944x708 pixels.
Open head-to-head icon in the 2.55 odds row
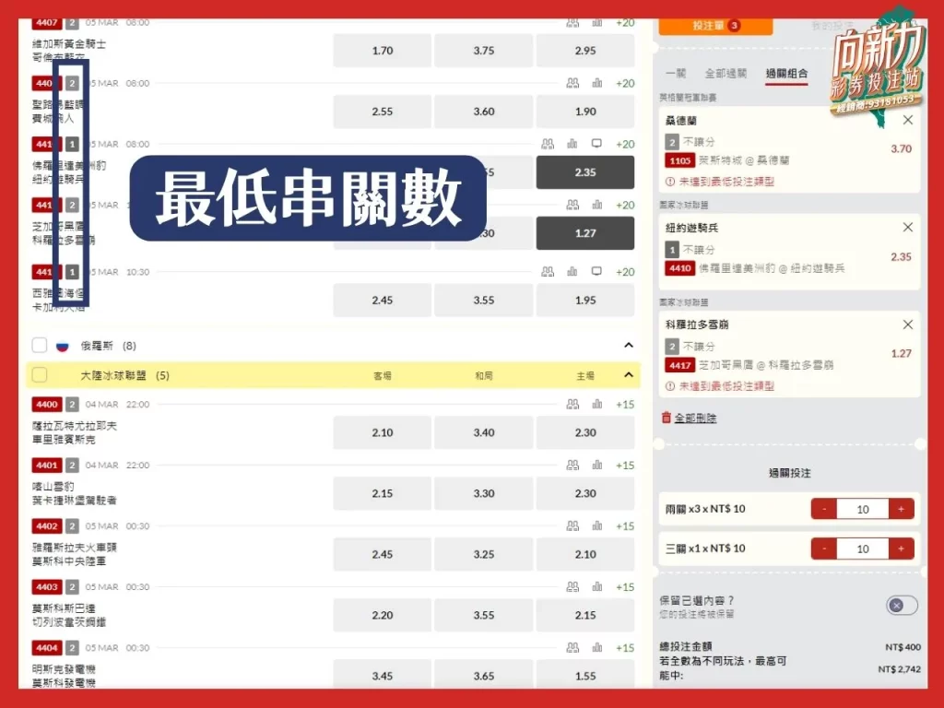tap(572, 83)
